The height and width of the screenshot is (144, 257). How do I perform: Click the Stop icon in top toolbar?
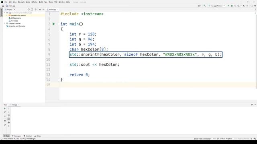tap(247, 6)
